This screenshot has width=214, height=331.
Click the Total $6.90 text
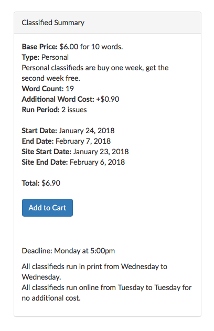click(41, 183)
